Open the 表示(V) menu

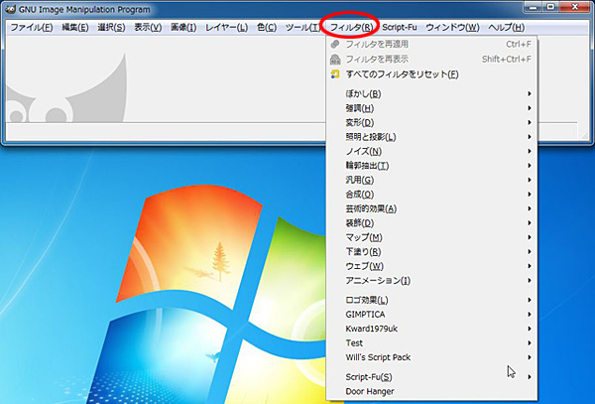coord(148,28)
